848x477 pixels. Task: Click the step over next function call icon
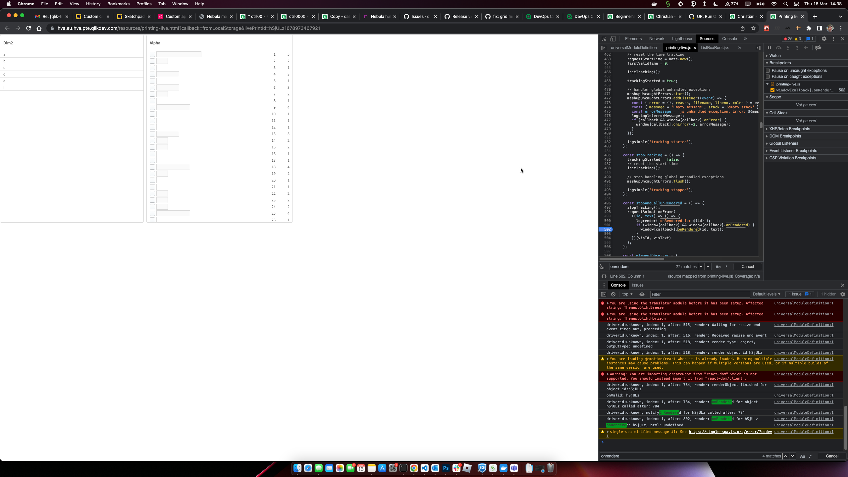pyautogui.click(x=778, y=48)
